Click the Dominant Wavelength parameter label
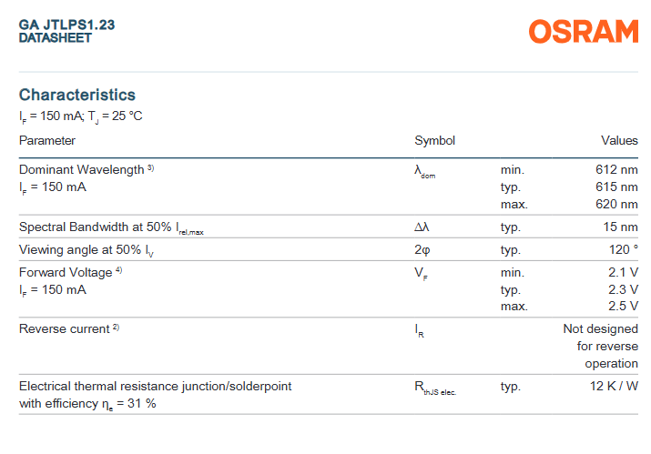This screenshot has width=651, height=454. [x=81, y=170]
